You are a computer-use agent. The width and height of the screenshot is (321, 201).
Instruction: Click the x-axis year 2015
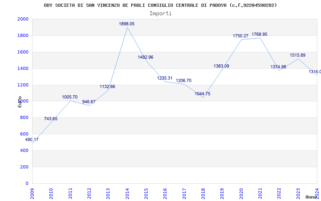click(x=146, y=193)
